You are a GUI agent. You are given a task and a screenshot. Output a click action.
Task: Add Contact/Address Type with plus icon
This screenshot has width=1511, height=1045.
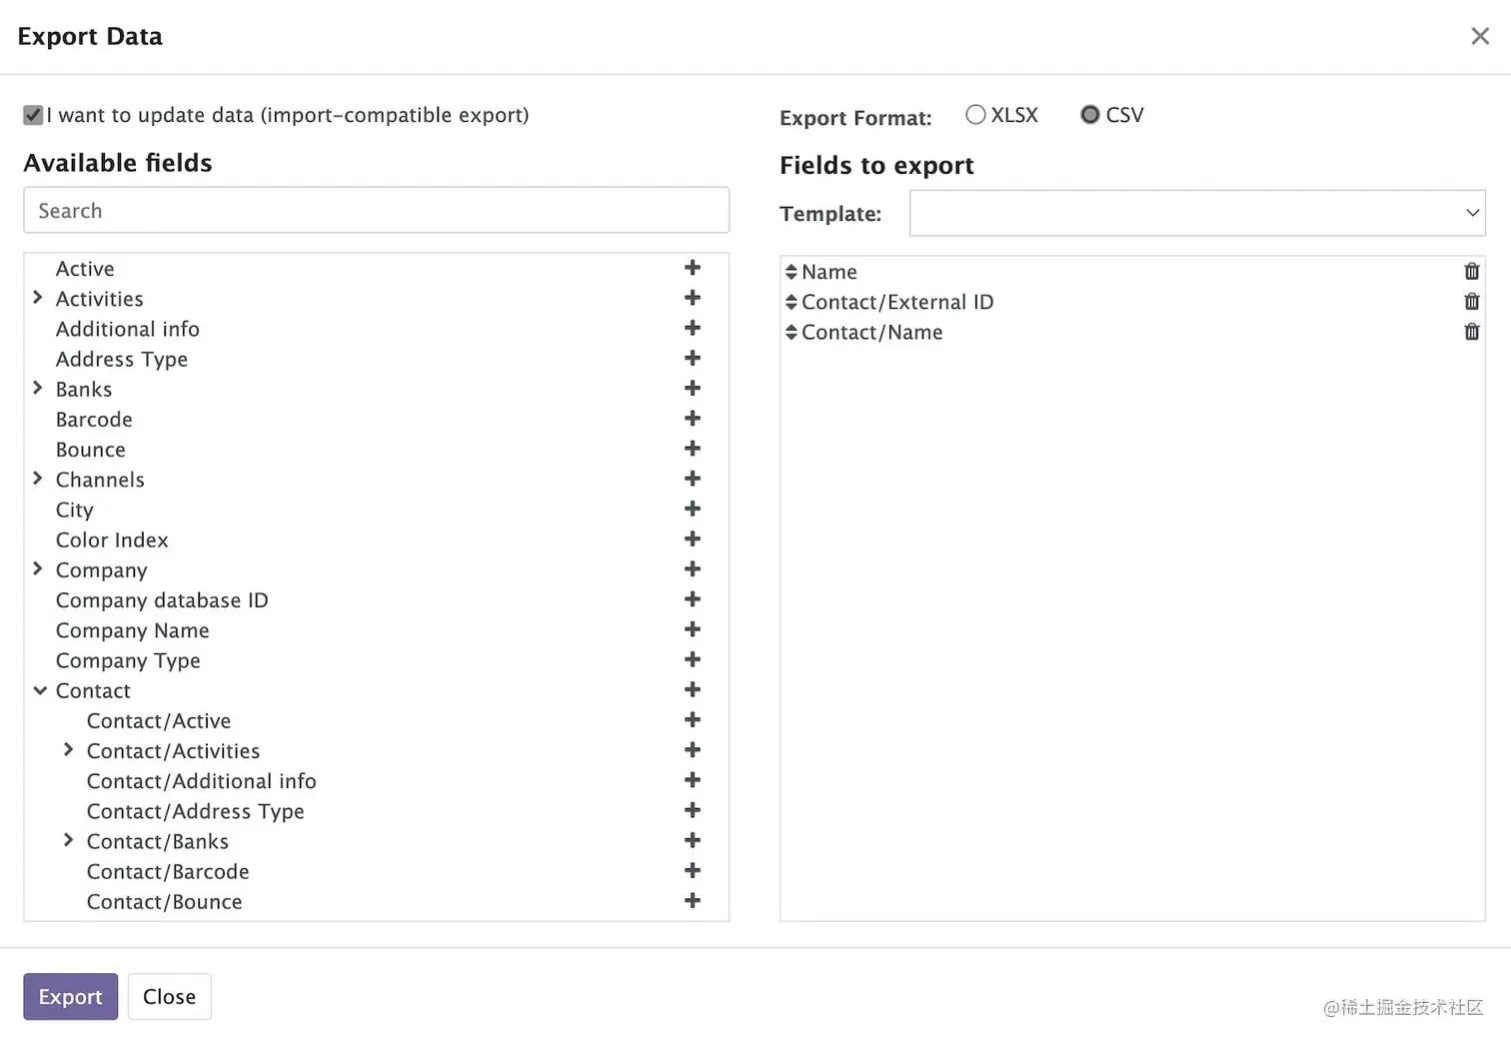pyautogui.click(x=693, y=810)
